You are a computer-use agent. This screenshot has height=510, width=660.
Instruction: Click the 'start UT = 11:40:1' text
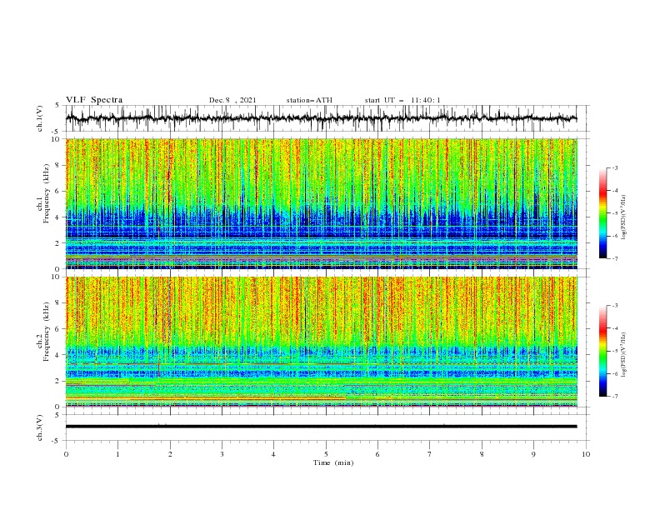pyautogui.click(x=402, y=100)
